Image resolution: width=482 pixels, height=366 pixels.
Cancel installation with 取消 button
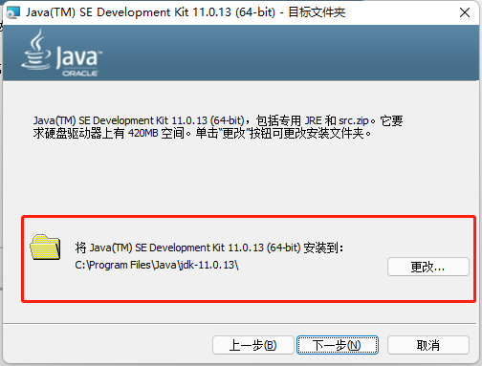pos(428,345)
